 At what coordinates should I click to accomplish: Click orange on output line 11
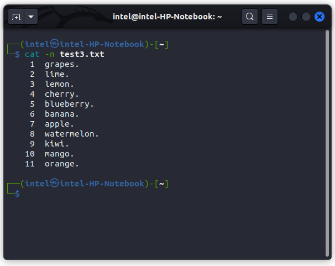pos(59,164)
